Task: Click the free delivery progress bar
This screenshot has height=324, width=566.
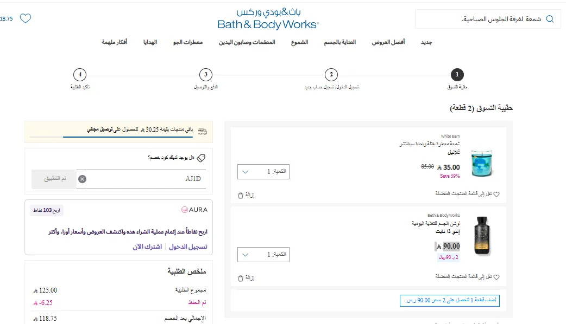Action: tap(111, 137)
